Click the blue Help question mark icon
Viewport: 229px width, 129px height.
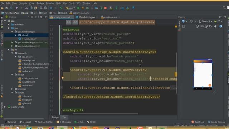[x=133, y=8]
